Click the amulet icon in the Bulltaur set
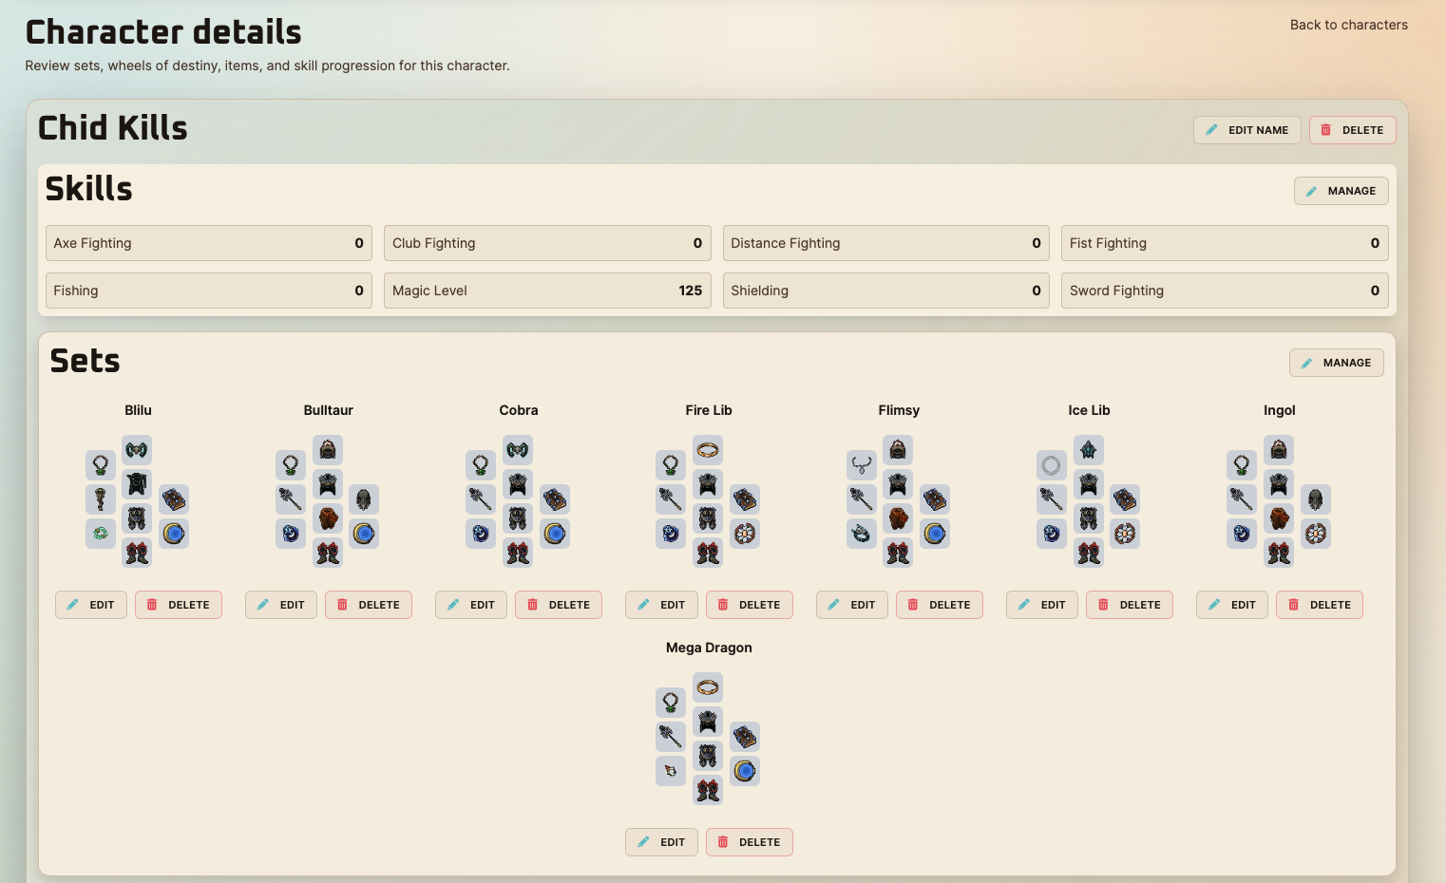1446x883 pixels. tap(291, 465)
